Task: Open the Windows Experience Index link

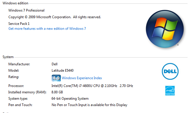Action: pyautogui.click(x=82, y=78)
